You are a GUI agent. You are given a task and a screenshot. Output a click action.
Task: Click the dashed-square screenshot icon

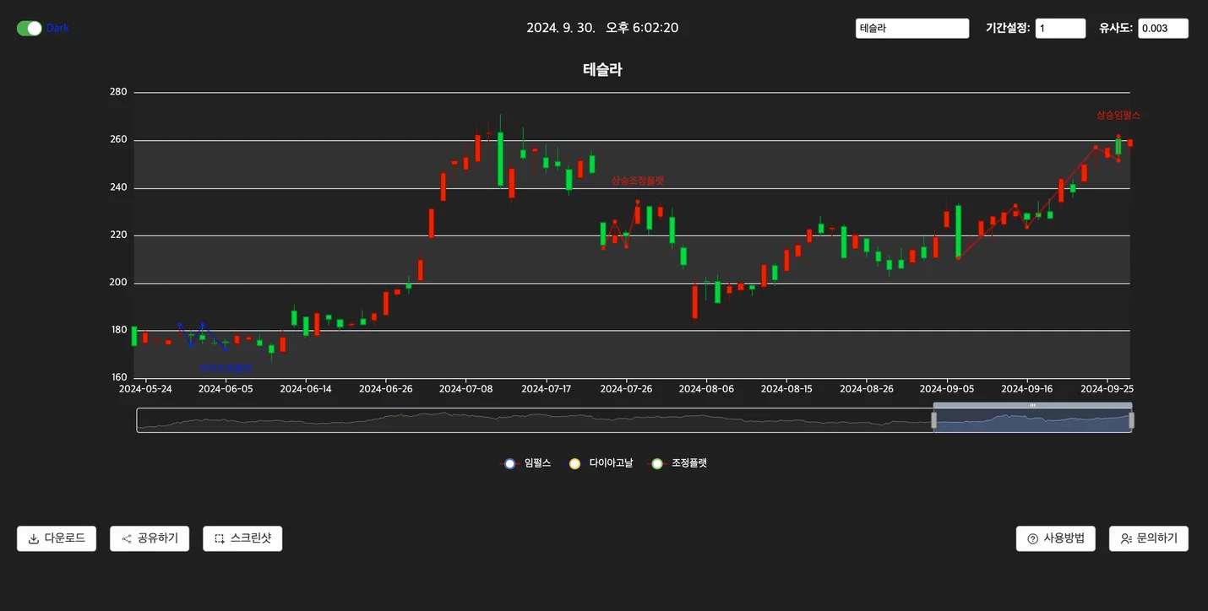pos(220,538)
